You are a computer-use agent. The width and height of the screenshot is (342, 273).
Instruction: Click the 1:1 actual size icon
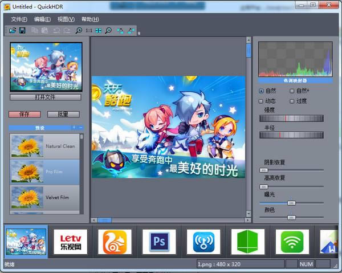89,31
